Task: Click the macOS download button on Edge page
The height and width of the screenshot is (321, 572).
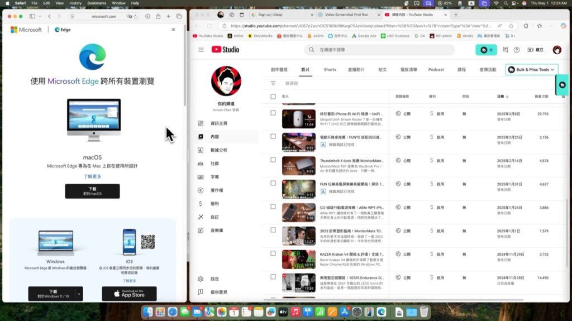Action: [x=92, y=191]
